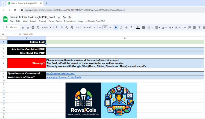Click the print icon
The image size is (205, 119).
click(x=33, y=28)
